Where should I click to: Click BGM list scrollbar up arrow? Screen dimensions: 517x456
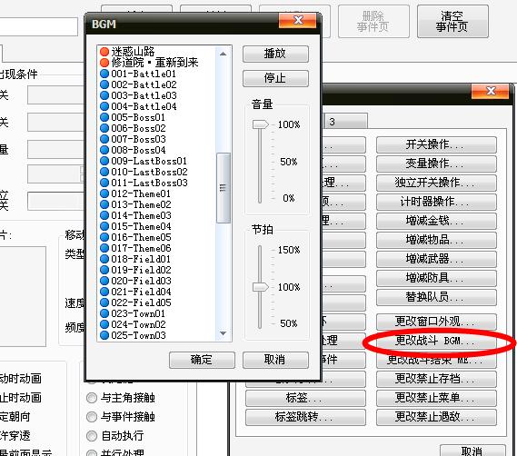pos(223,54)
